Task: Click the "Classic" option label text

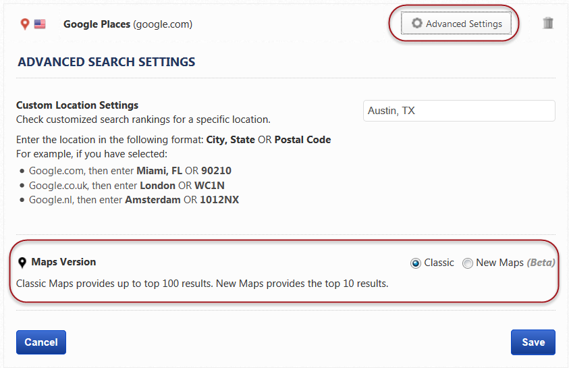Action: [439, 263]
